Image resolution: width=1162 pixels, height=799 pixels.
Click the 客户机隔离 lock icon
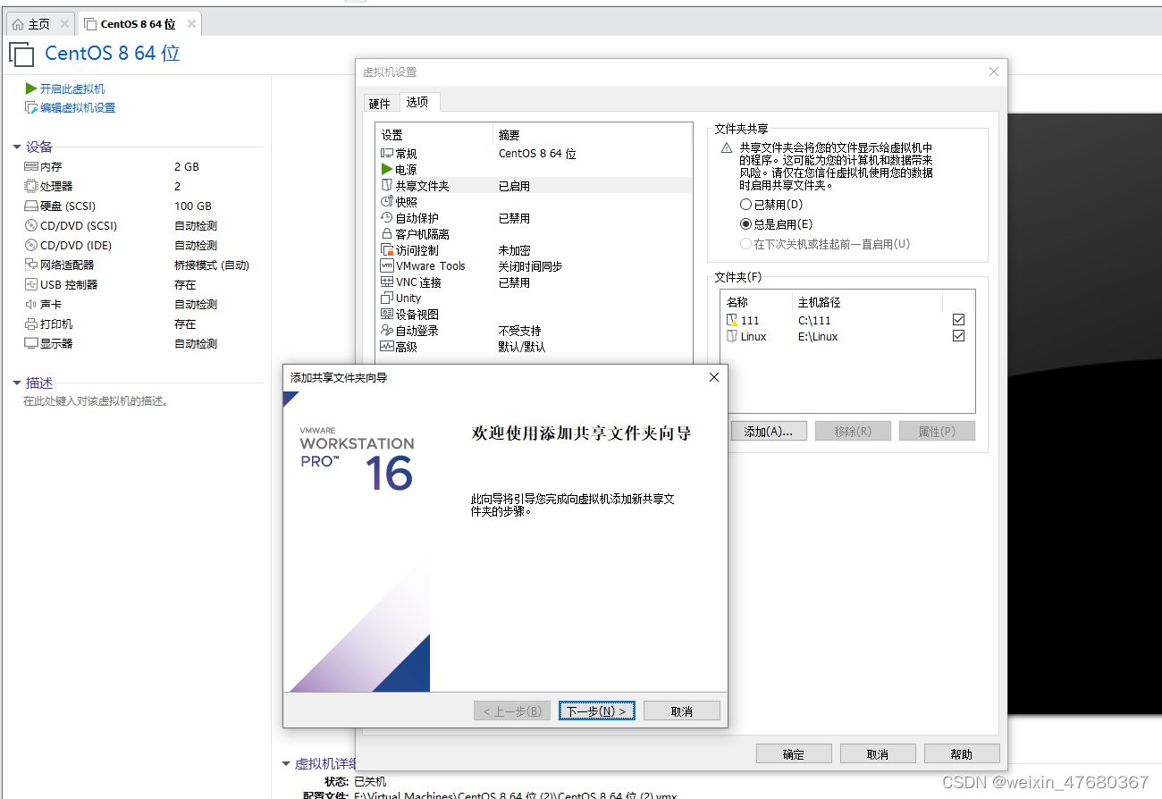[387, 234]
